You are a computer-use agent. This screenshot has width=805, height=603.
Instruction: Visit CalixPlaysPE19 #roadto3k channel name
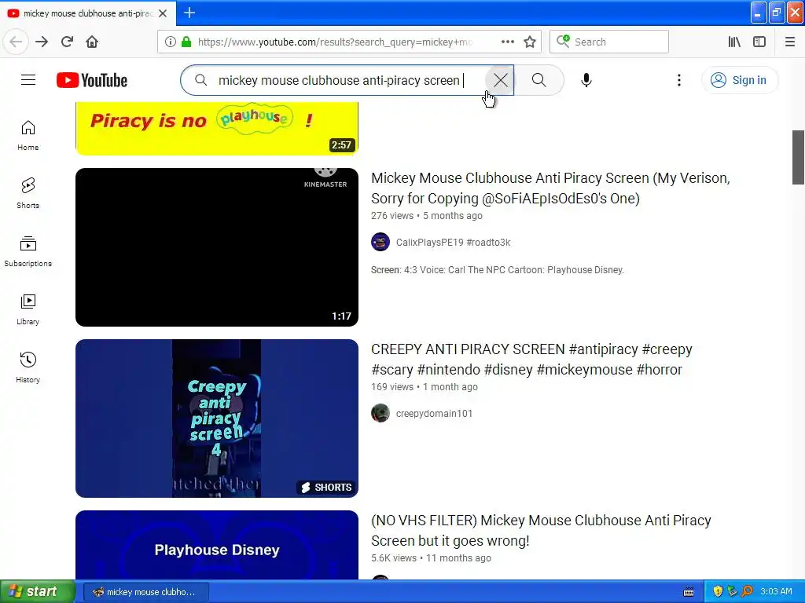454,242
